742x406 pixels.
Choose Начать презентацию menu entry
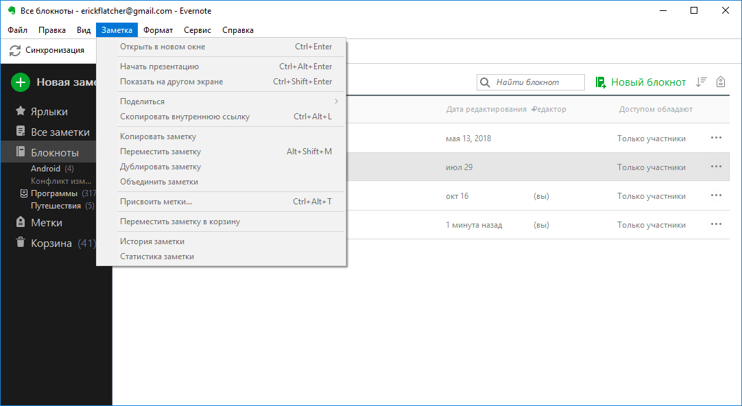222,67
